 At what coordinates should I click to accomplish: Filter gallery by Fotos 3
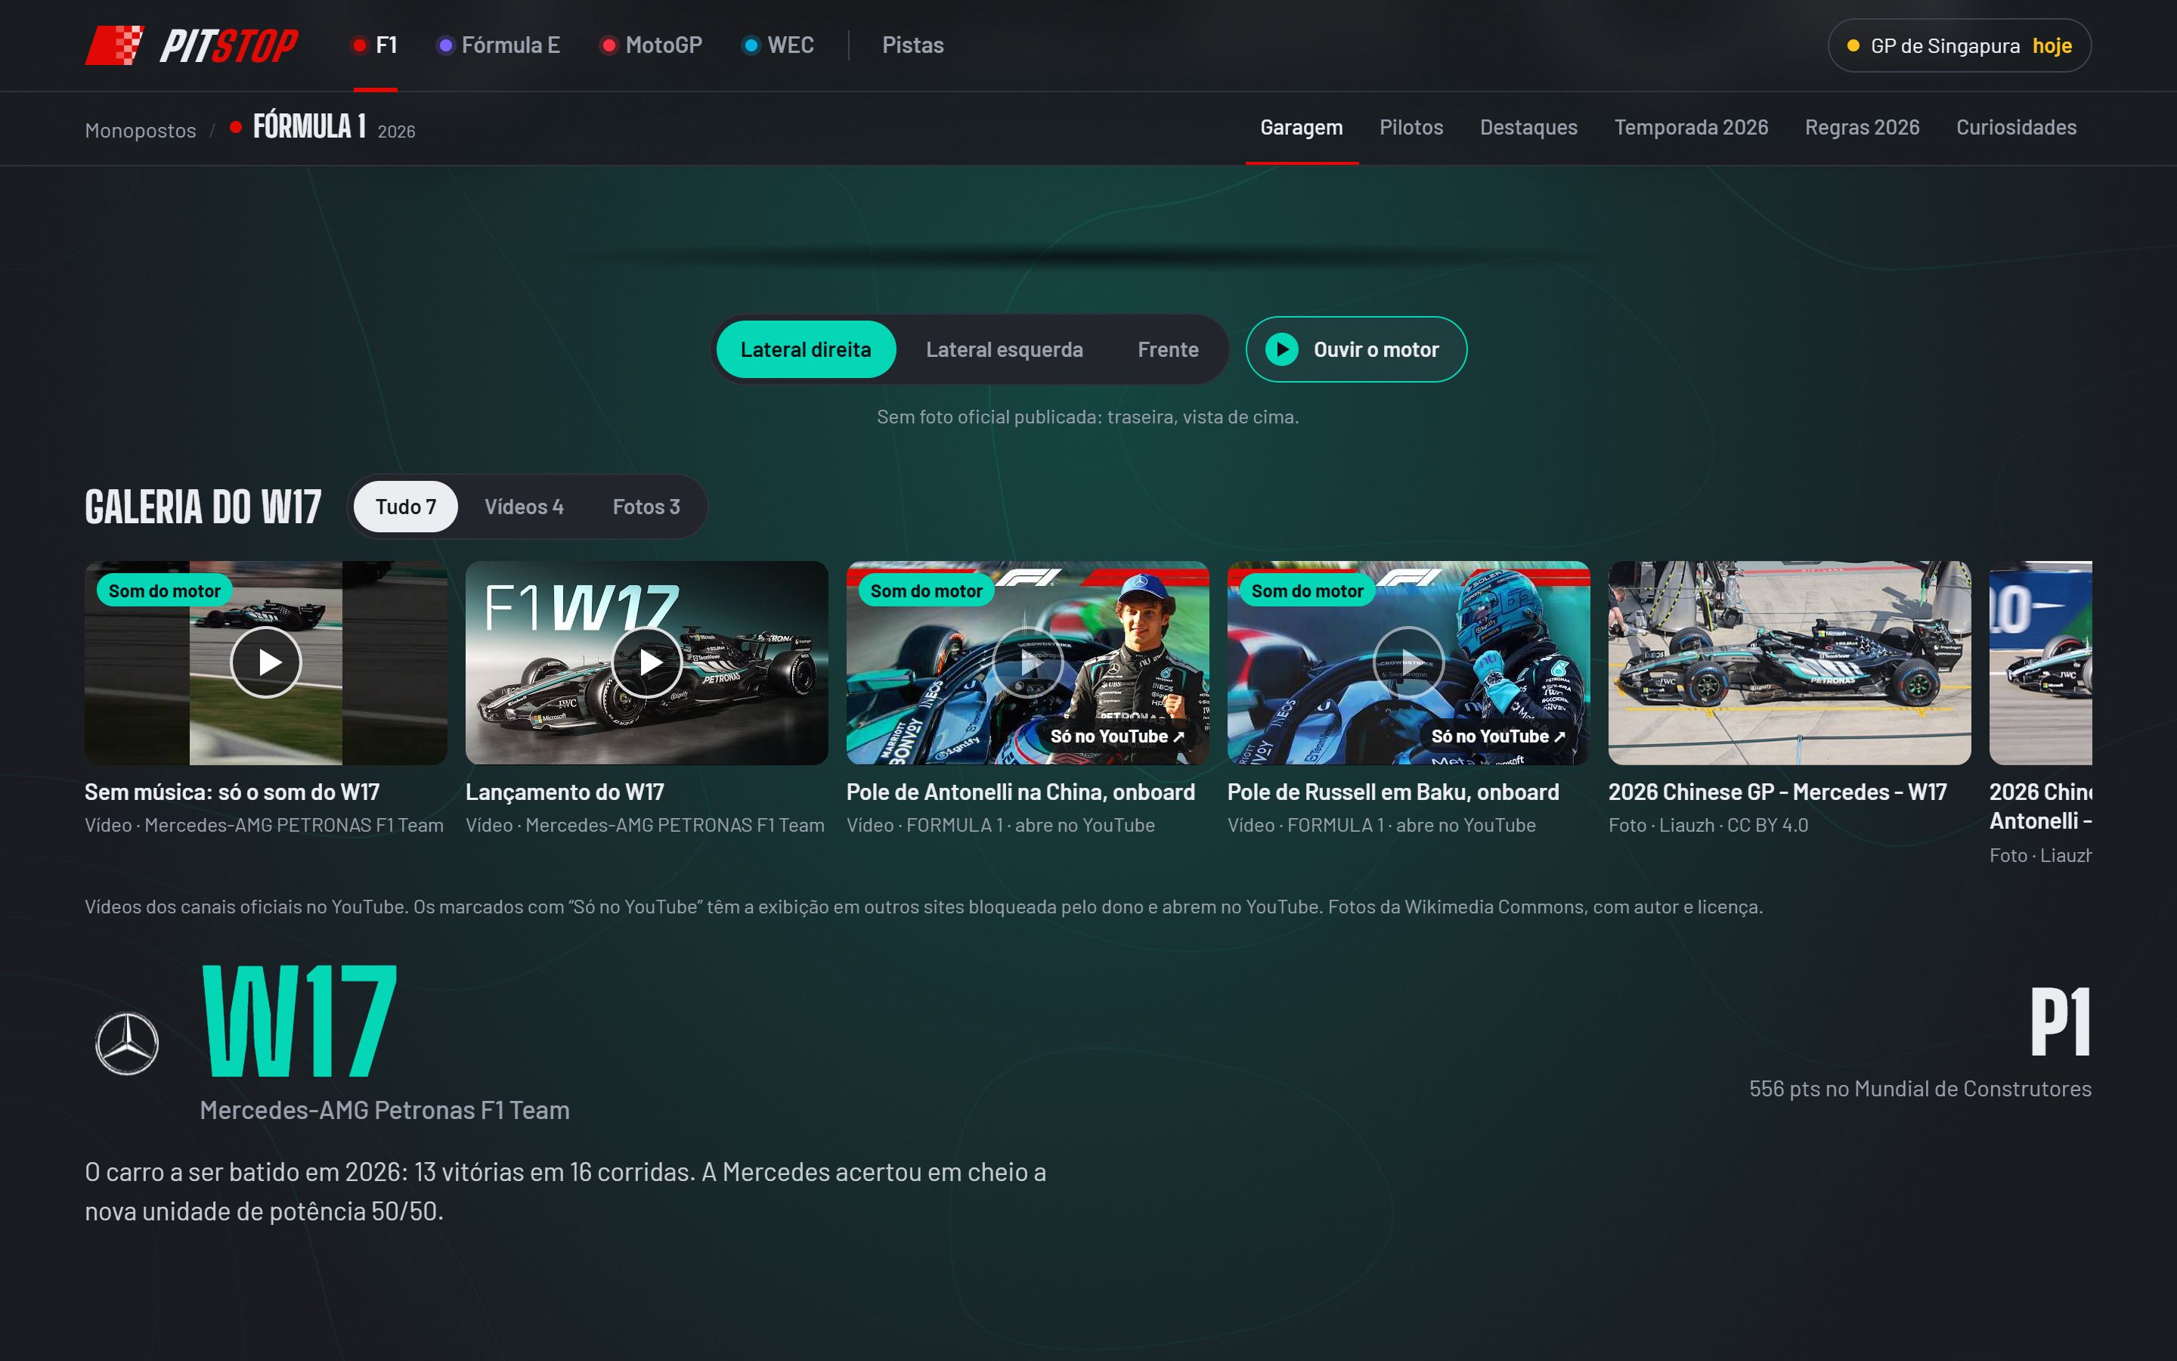tap(646, 507)
